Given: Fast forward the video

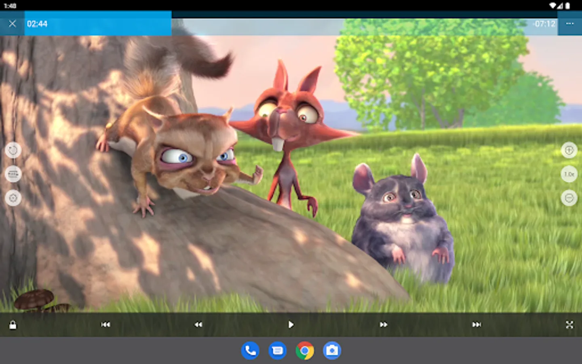Looking at the screenshot, I should 384,324.
